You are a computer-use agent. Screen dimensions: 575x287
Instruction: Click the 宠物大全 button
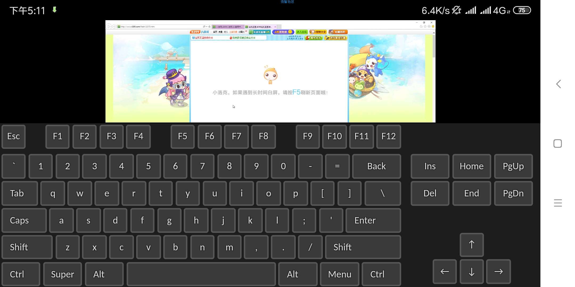click(318, 32)
